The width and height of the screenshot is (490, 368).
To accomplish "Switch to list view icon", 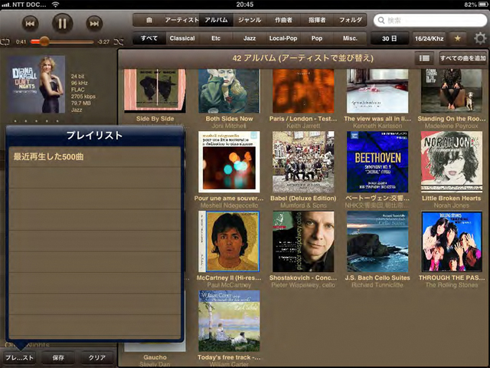I will [423, 58].
